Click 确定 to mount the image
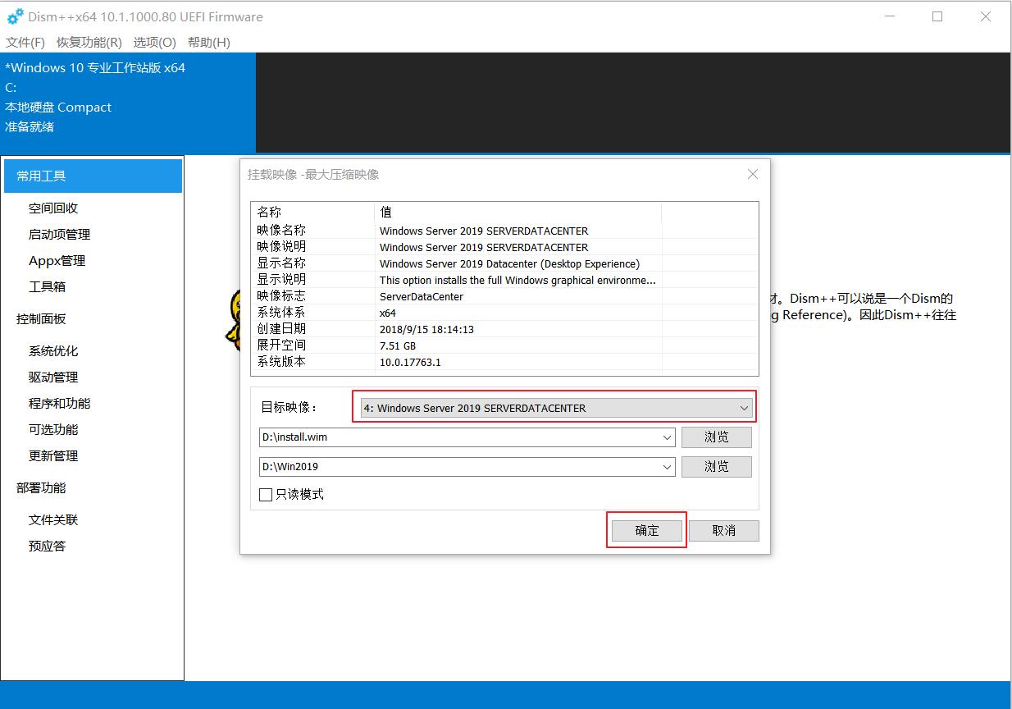This screenshot has width=1012, height=709. click(646, 530)
